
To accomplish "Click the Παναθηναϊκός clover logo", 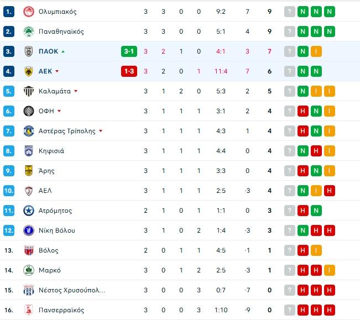I will pos(29,32).
